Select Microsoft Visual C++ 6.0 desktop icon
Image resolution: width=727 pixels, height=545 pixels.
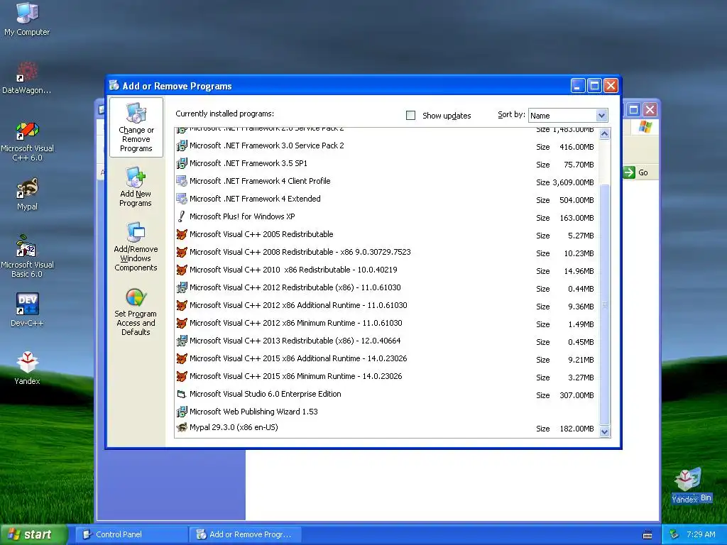[x=27, y=141]
